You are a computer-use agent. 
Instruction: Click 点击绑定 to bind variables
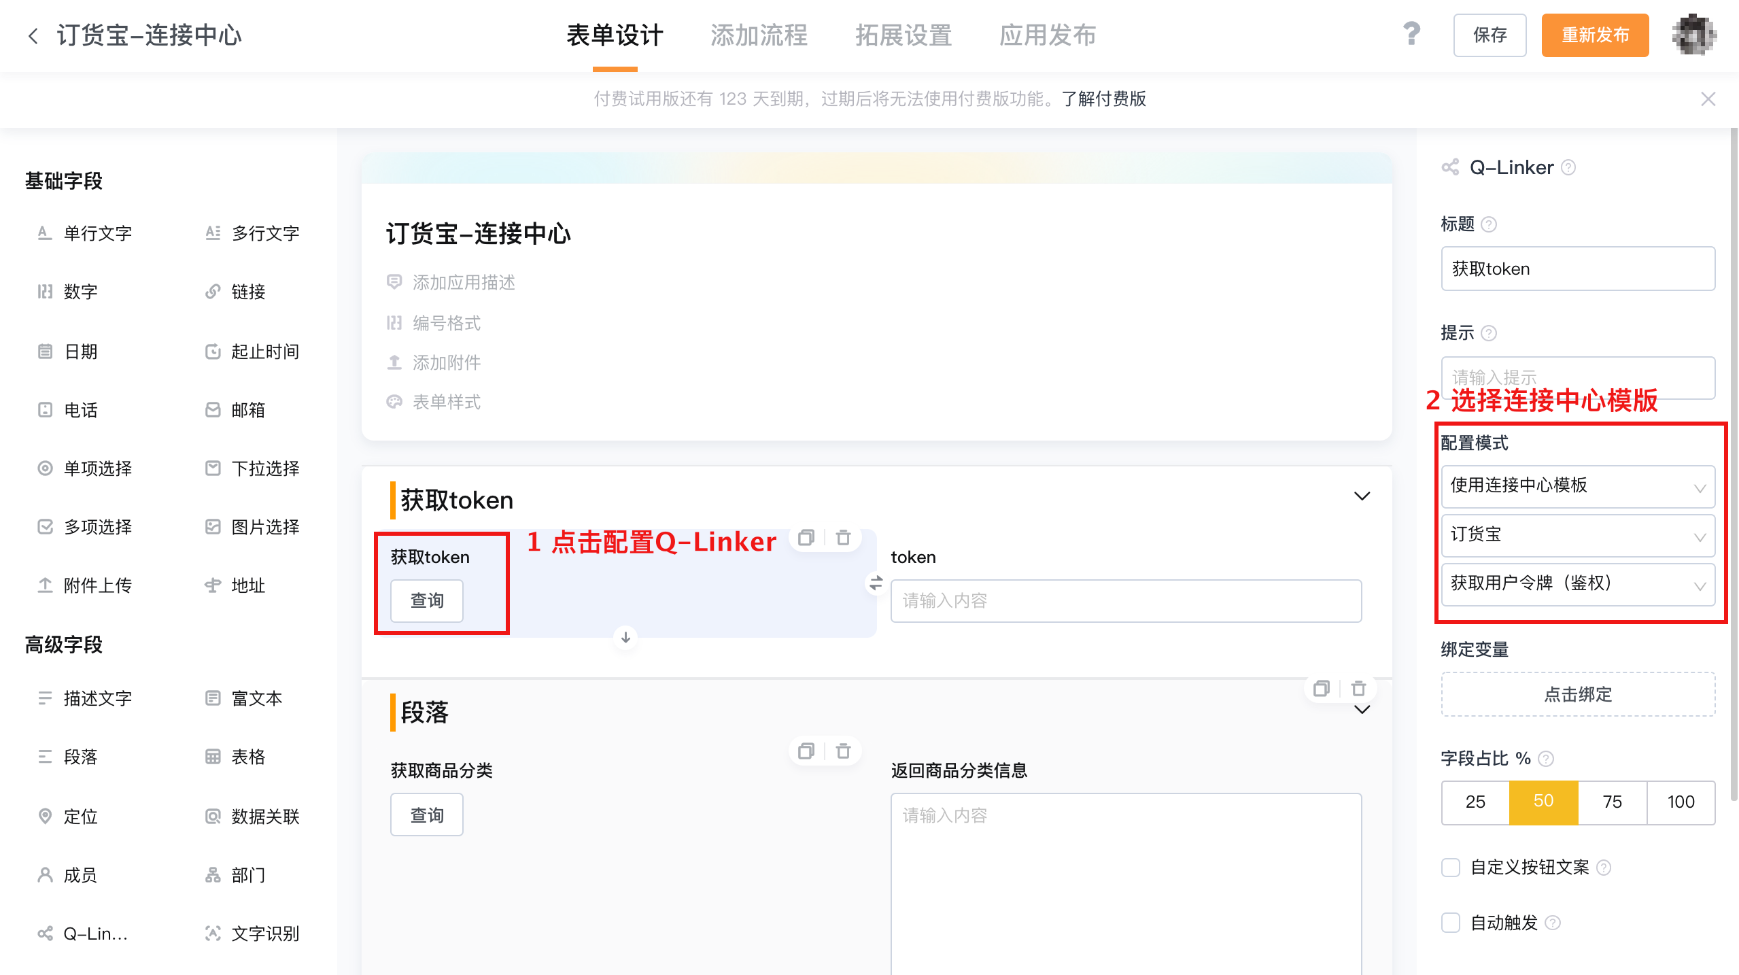click(1578, 694)
